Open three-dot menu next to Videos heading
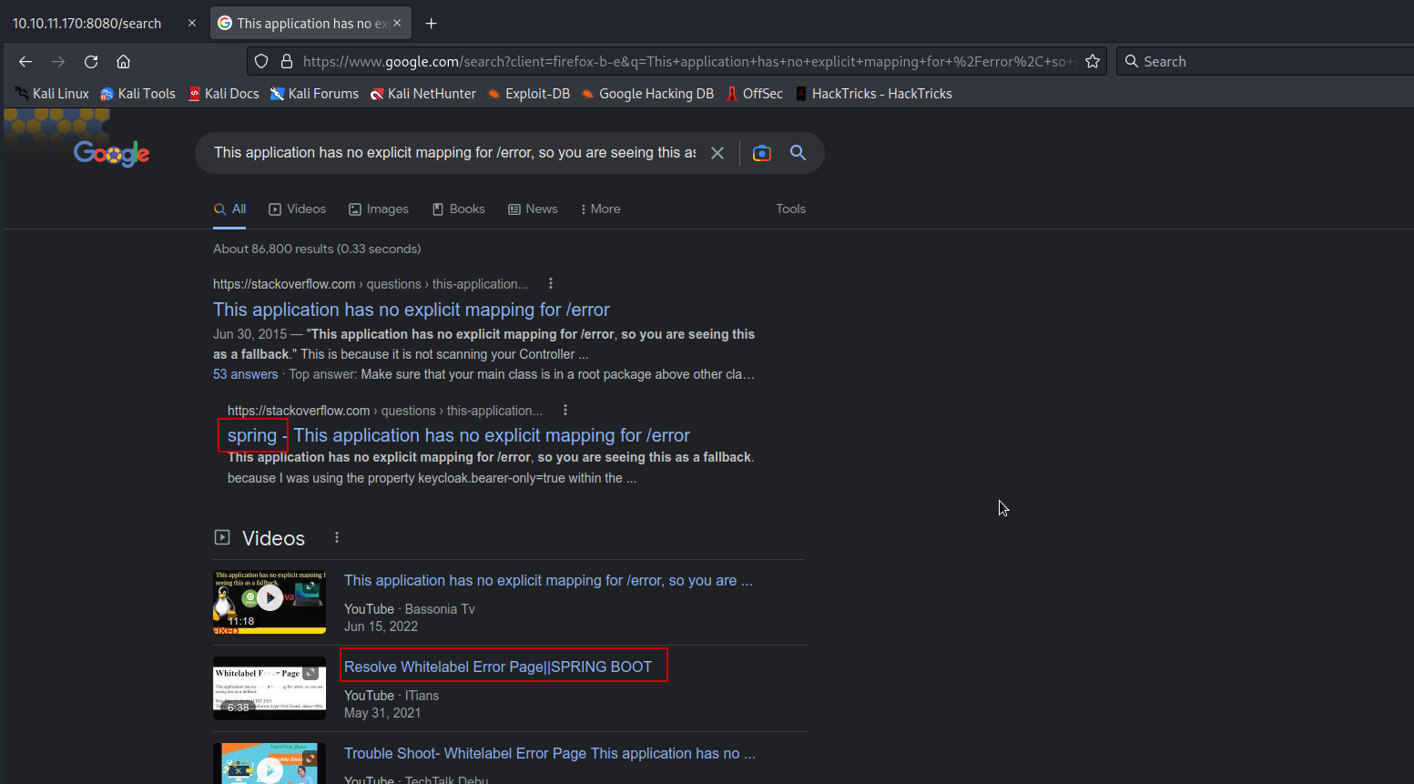Screen dimensions: 1414x784 (337, 537)
